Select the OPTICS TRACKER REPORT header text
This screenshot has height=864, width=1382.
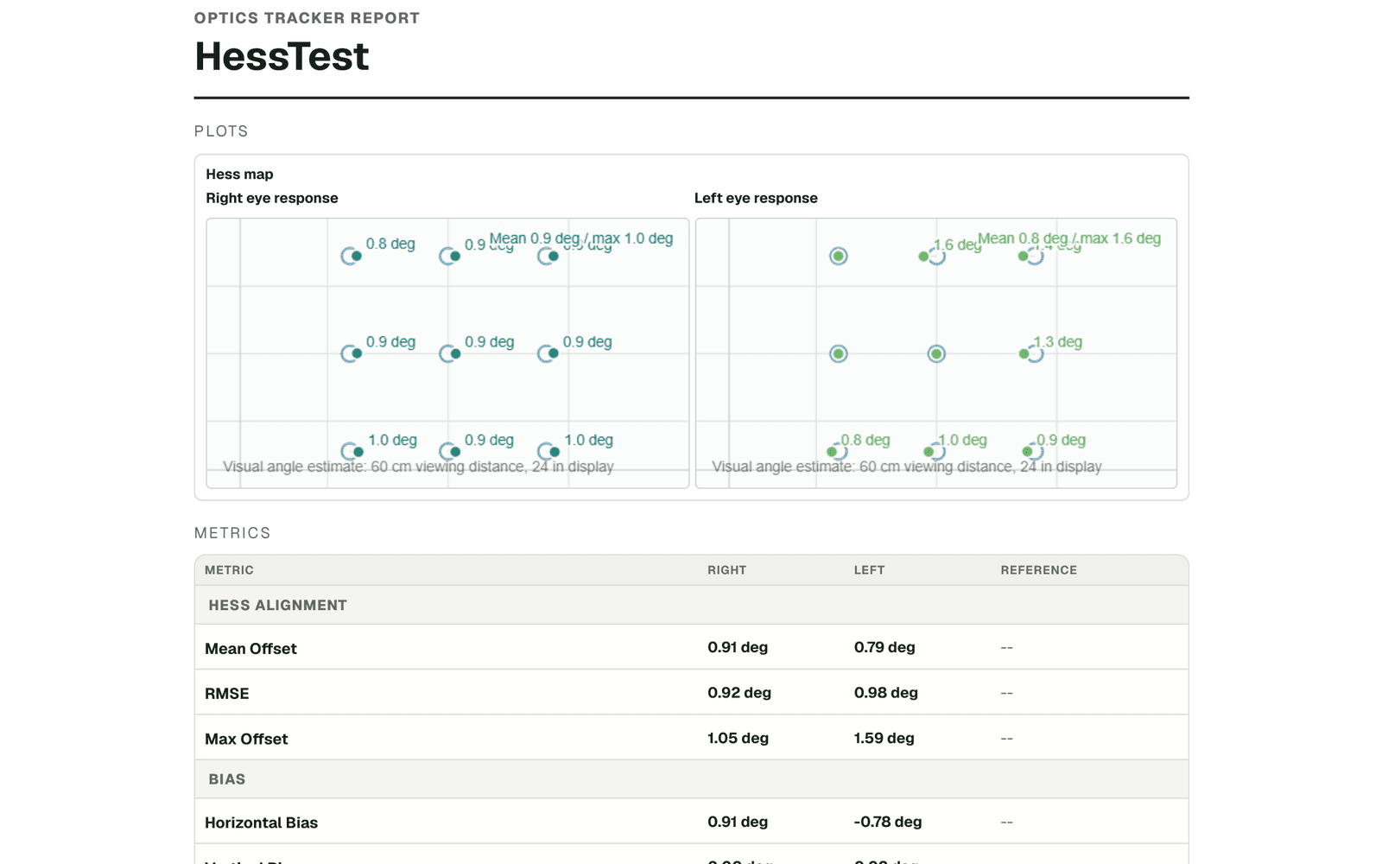tap(307, 18)
